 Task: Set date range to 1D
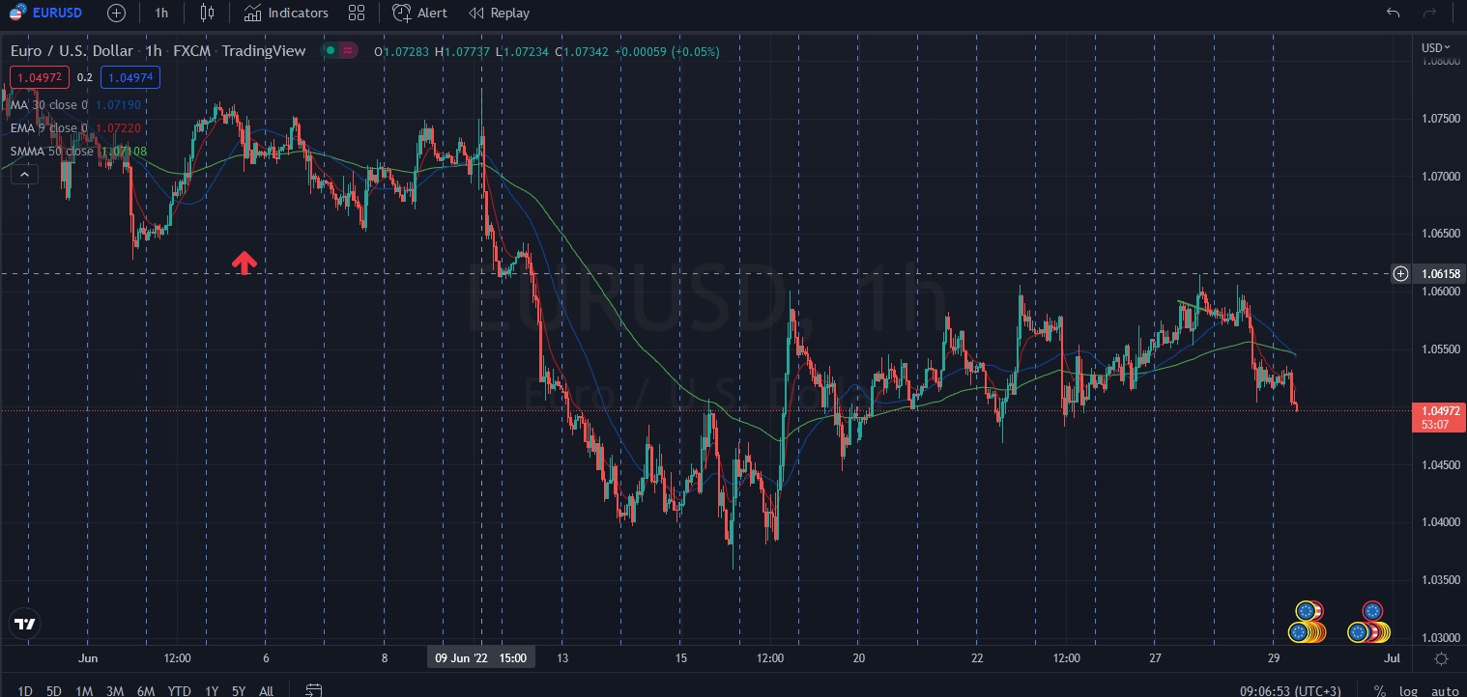[x=25, y=690]
